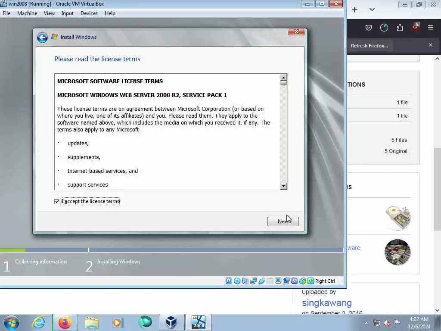Click the uBlock Origin icon in Firefox

(x=416, y=27)
